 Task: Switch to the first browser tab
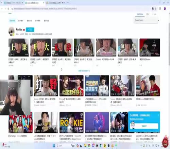click(x=13, y=3)
